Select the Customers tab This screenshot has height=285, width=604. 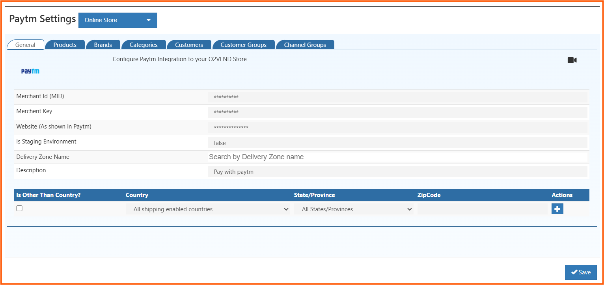click(x=189, y=45)
